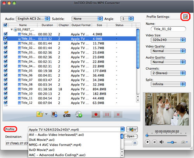
Task: Click the save profile icon beside Profile dropdown
Action: click(x=132, y=129)
